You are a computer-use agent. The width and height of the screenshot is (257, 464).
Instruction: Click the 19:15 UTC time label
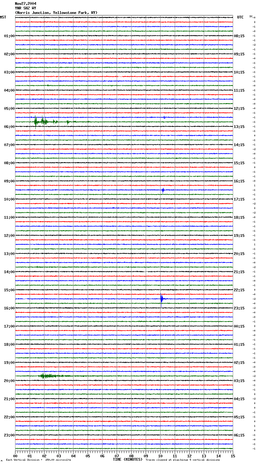[239, 236]
